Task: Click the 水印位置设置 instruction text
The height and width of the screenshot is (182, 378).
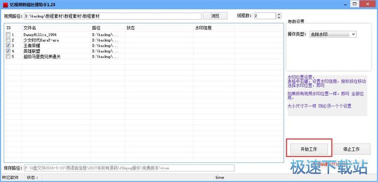Action: [301, 77]
